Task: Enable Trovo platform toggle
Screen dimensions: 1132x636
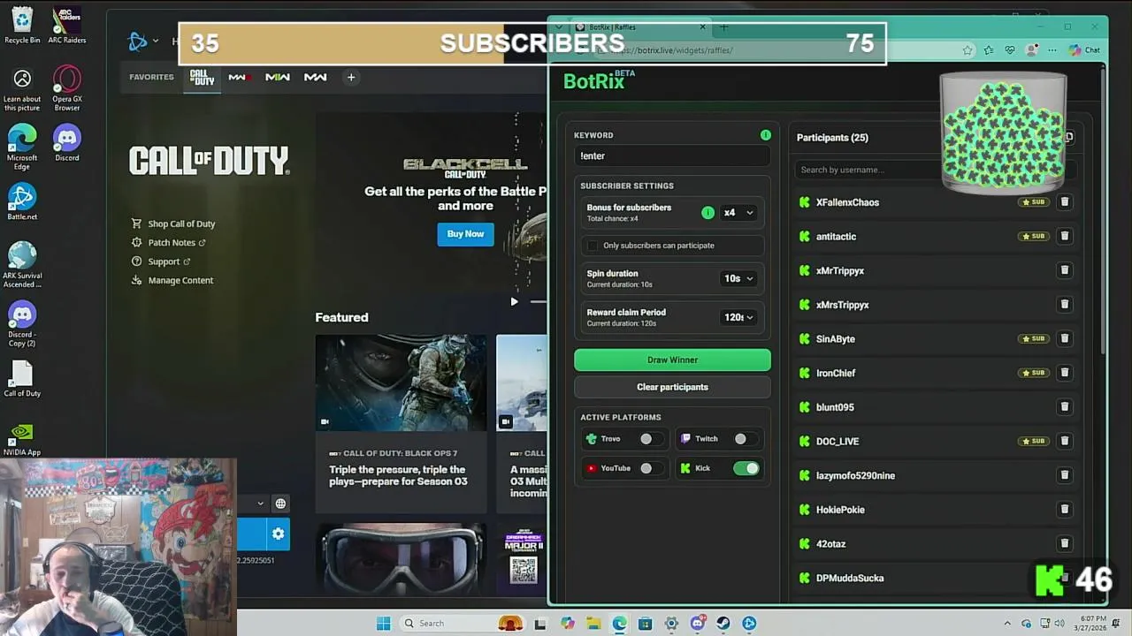Action: pos(652,439)
